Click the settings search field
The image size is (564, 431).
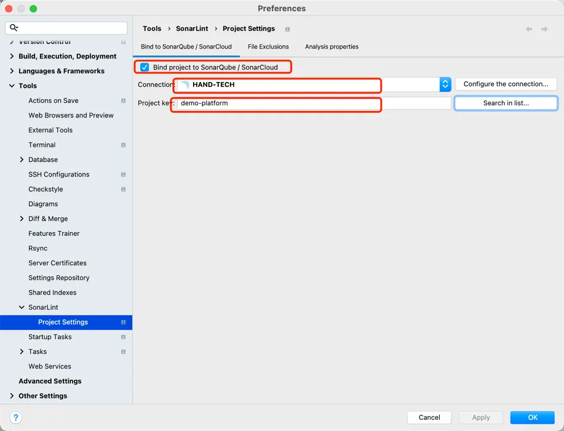click(x=66, y=28)
